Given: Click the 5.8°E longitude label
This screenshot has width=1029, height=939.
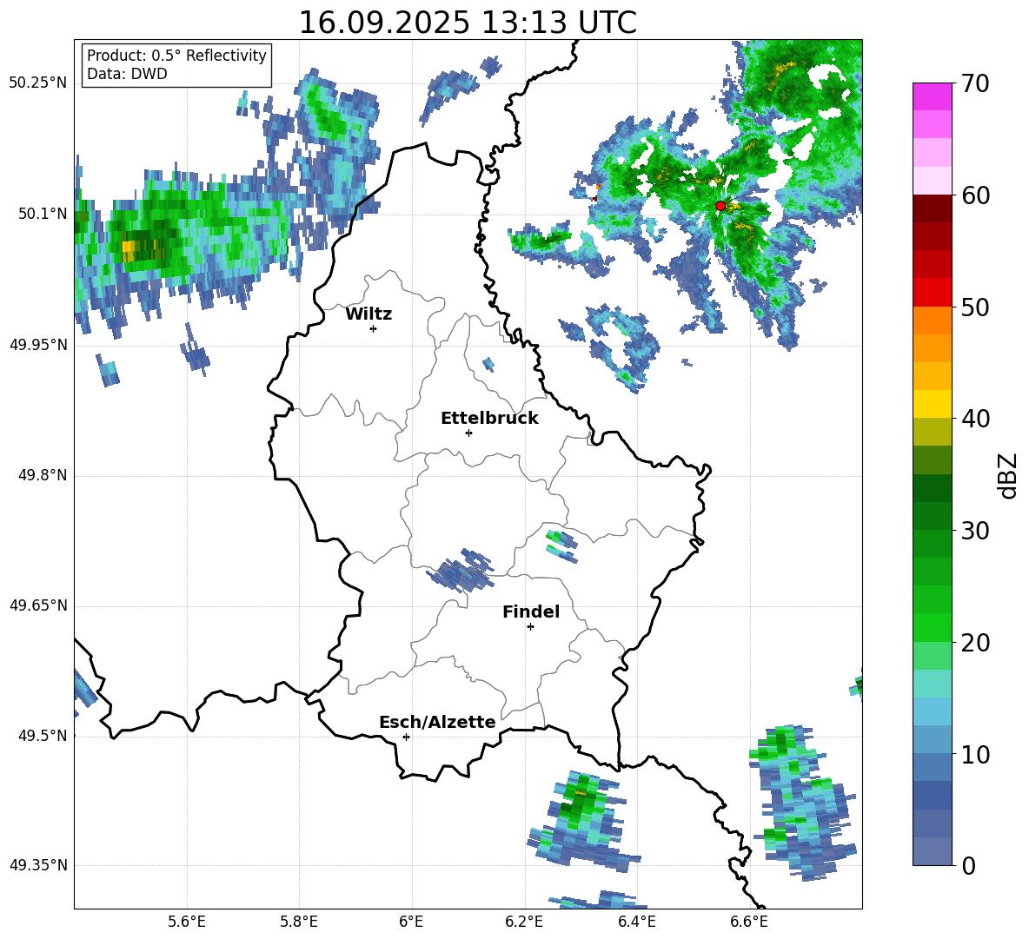Looking at the screenshot, I should coord(299,922).
